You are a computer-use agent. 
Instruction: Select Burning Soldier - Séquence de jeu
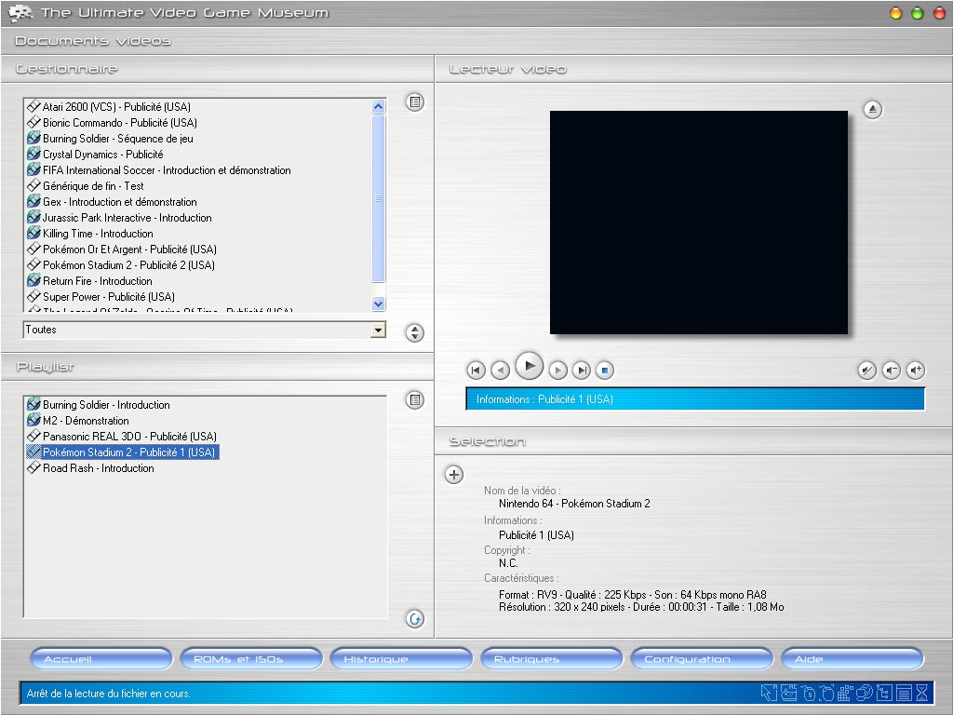[x=110, y=138]
